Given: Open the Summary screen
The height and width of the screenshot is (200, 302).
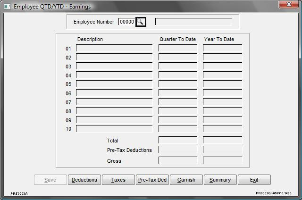Looking at the screenshot, I should tap(220, 180).
